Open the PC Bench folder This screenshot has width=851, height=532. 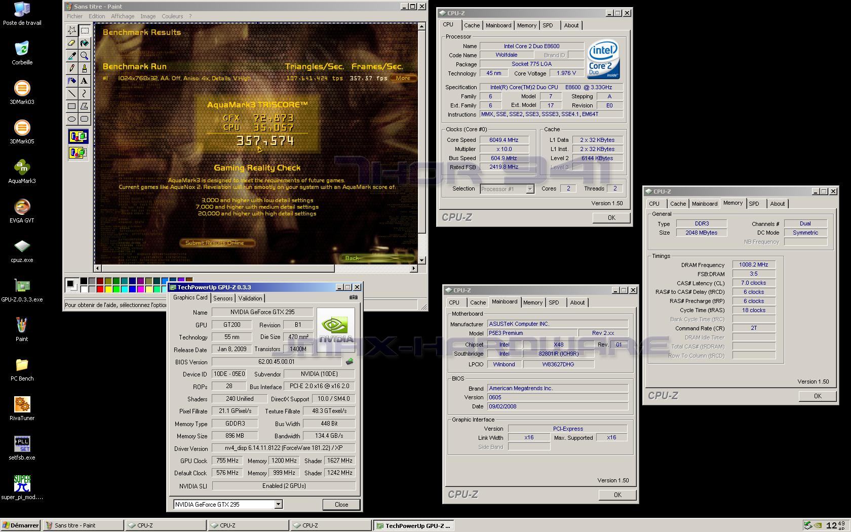[x=22, y=369]
